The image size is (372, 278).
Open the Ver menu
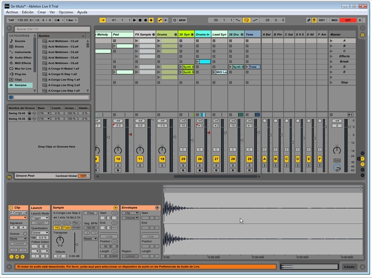click(52, 12)
